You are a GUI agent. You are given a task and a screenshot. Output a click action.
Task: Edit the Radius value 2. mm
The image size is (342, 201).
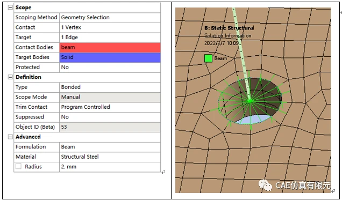coord(110,167)
